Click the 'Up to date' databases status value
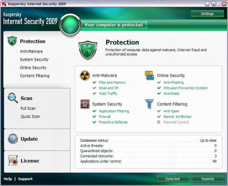This screenshot has width=228, height=186. click(208, 140)
